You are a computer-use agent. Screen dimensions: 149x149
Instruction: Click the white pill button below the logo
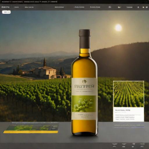[x=6, y=12]
